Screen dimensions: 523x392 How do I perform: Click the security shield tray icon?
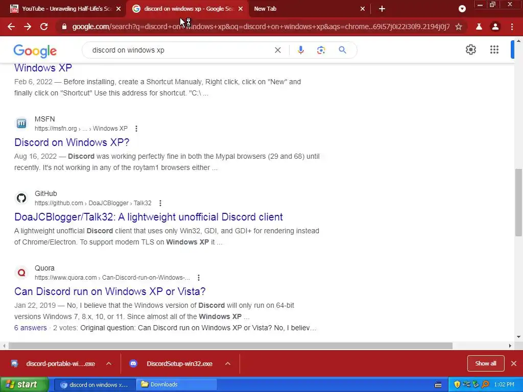pyautogui.click(x=457, y=384)
